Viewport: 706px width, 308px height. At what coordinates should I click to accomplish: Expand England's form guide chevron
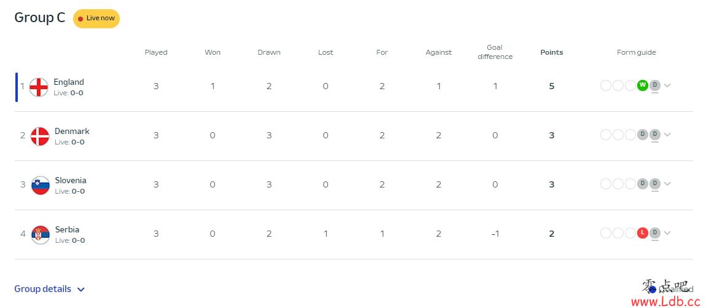click(x=667, y=85)
